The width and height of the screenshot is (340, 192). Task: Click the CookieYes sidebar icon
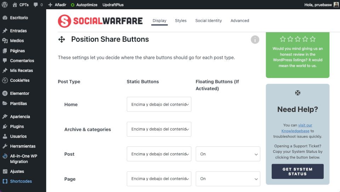(x=5, y=80)
